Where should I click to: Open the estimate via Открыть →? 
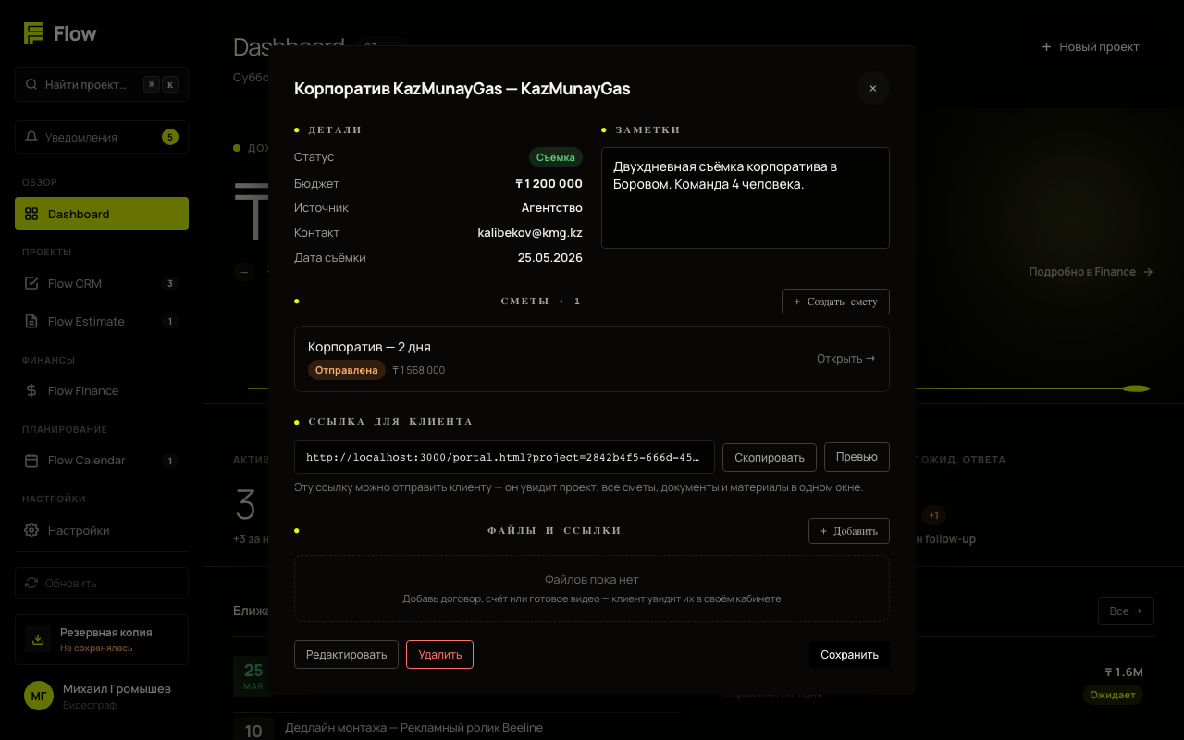point(845,358)
